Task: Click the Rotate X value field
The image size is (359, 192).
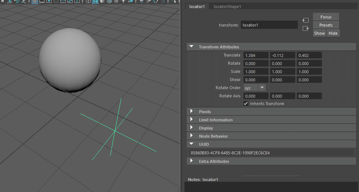Action: point(256,64)
